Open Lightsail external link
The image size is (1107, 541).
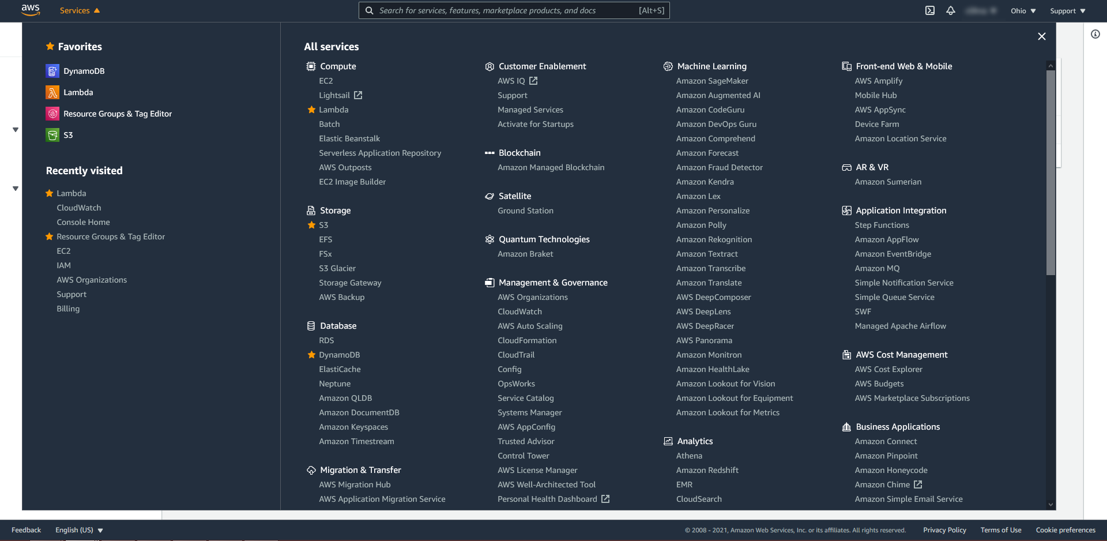coord(340,95)
